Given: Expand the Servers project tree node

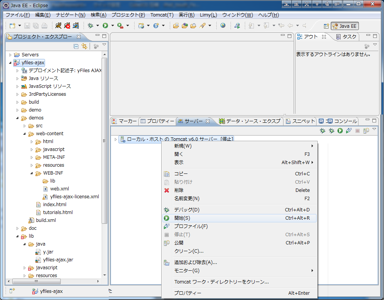Looking at the screenshot, I should click(x=10, y=55).
